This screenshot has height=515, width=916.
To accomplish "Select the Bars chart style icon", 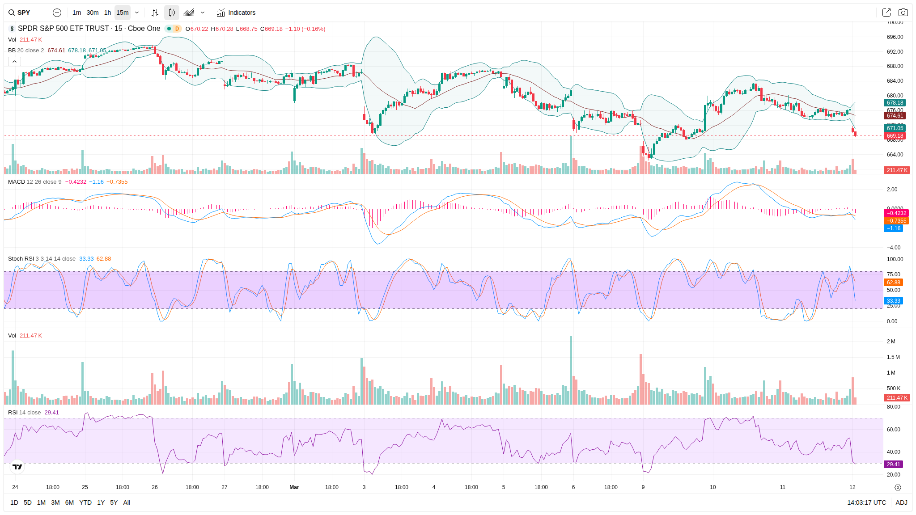I will point(155,13).
